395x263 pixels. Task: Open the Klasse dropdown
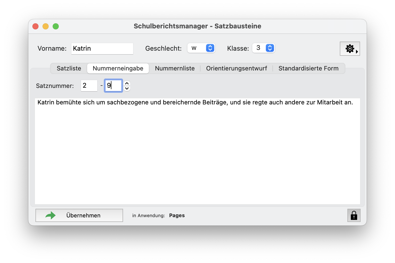(x=264, y=48)
